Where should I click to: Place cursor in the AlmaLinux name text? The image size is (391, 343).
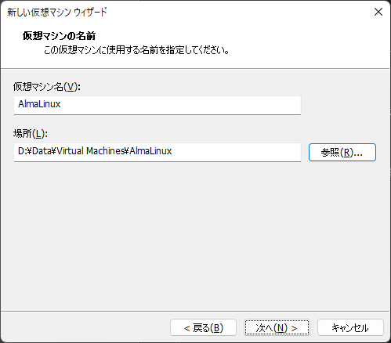coord(39,104)
